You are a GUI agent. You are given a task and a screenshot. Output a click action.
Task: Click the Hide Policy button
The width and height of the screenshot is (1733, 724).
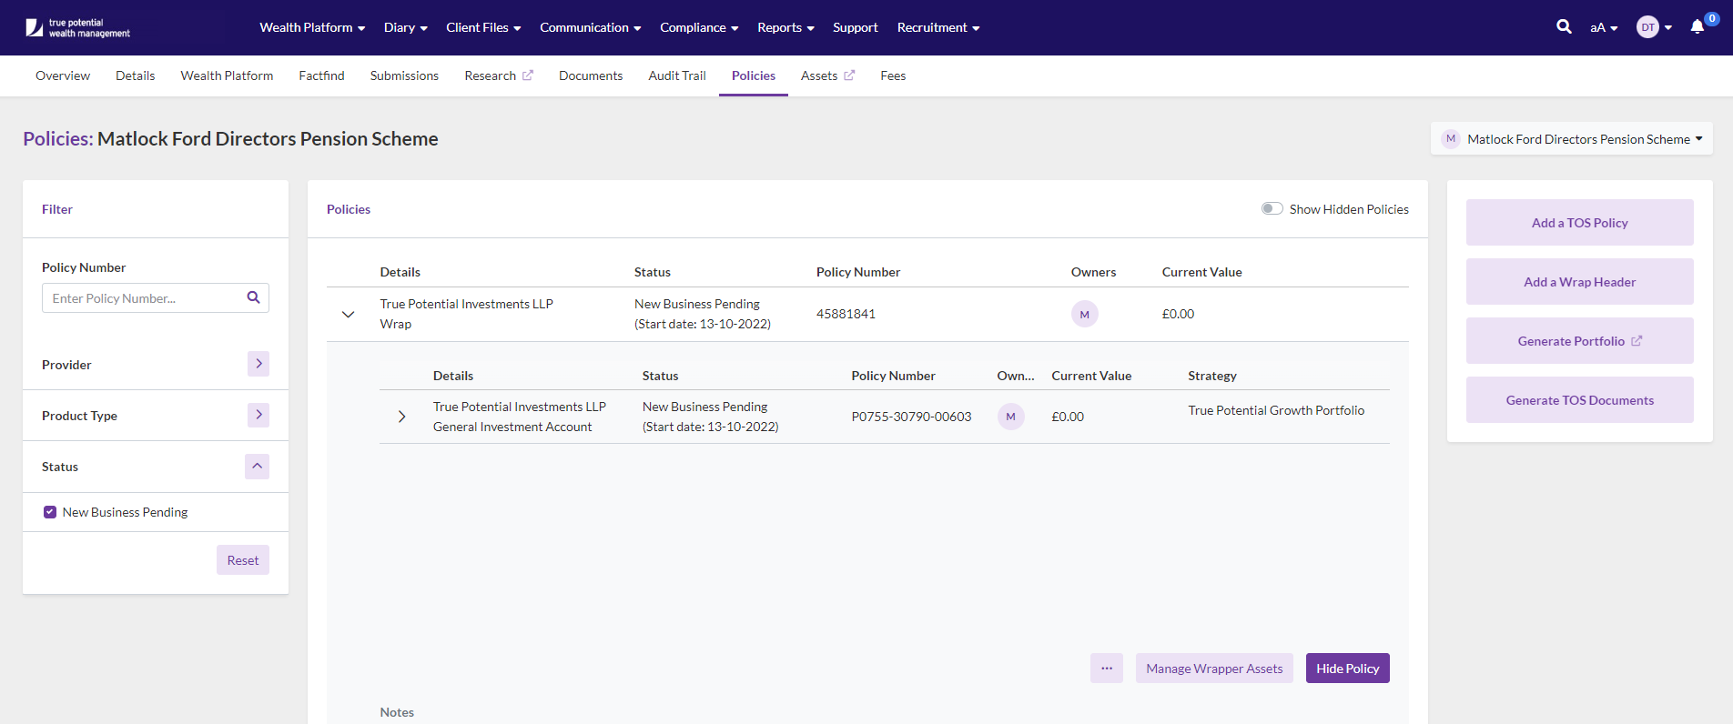pos(1347,669)
